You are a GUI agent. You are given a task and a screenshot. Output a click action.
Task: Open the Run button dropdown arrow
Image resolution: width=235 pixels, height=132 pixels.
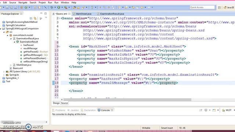62,7
